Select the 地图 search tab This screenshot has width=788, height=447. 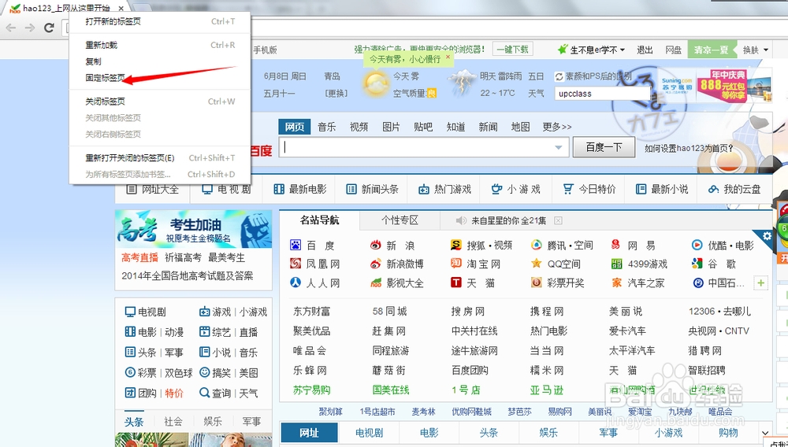tap(520, 127)
